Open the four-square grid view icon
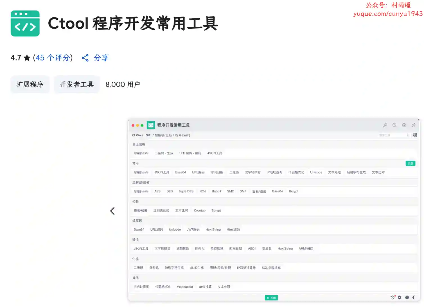The image size is (424, 307). 415,135
